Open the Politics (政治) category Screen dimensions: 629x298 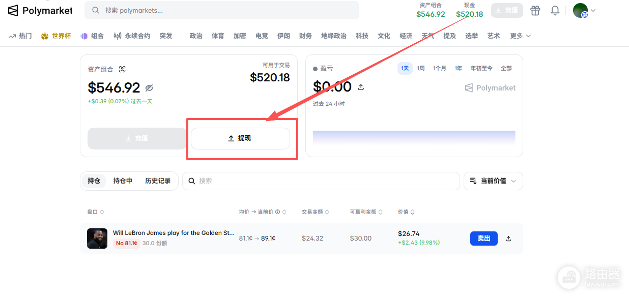pos(196,36)
